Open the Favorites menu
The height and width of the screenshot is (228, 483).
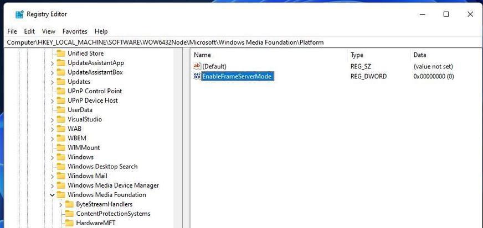pos(75,31)
